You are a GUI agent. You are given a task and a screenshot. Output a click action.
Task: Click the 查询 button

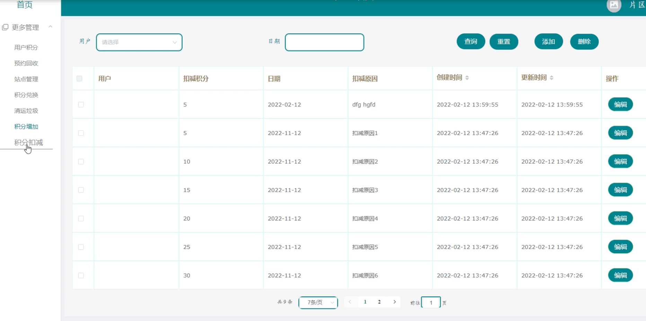471,41
